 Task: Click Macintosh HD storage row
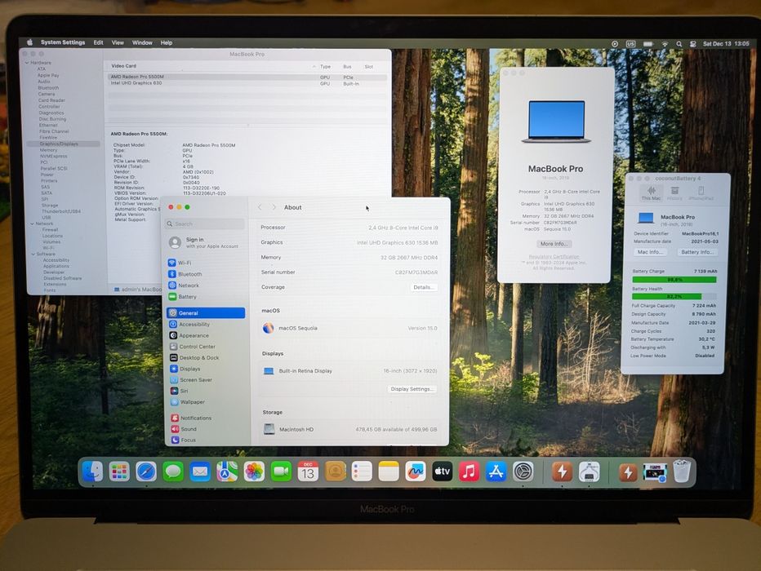coord(350,429)
